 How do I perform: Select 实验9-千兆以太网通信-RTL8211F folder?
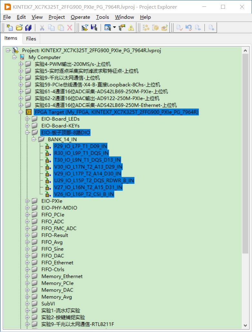coord(78,324)
